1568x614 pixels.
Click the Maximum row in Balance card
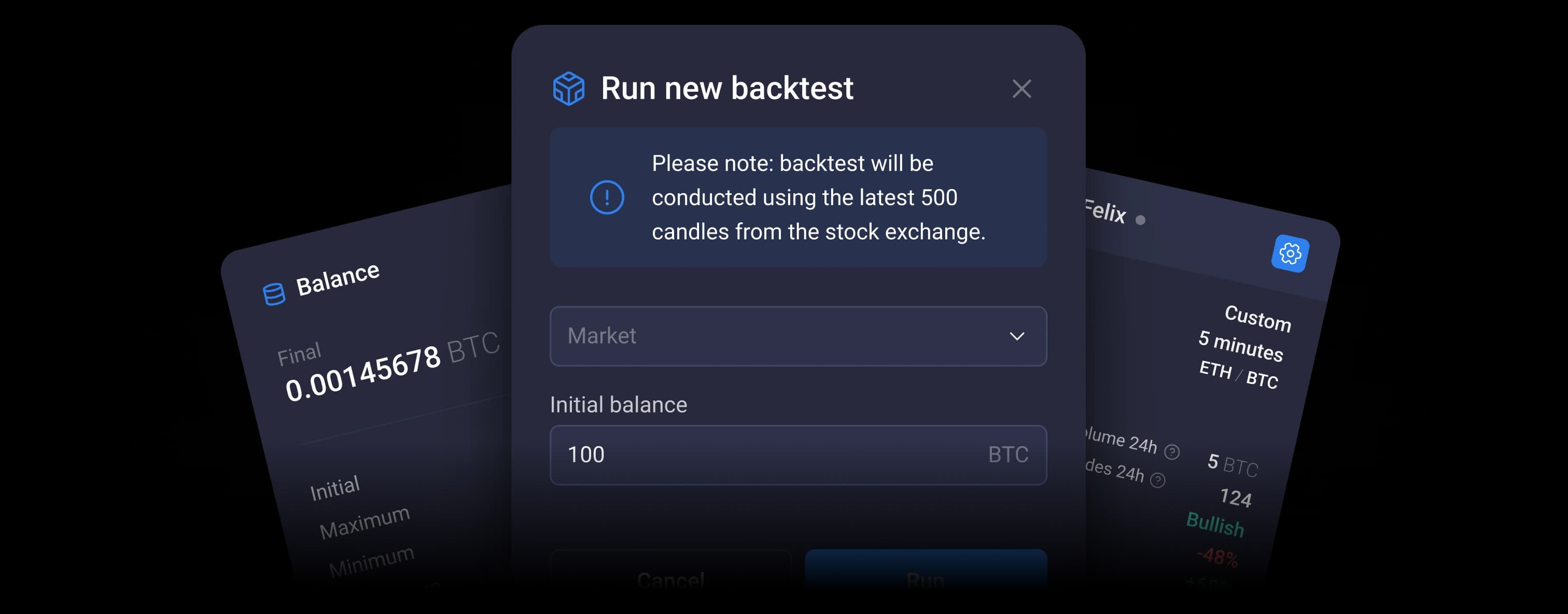click(365, 522)
